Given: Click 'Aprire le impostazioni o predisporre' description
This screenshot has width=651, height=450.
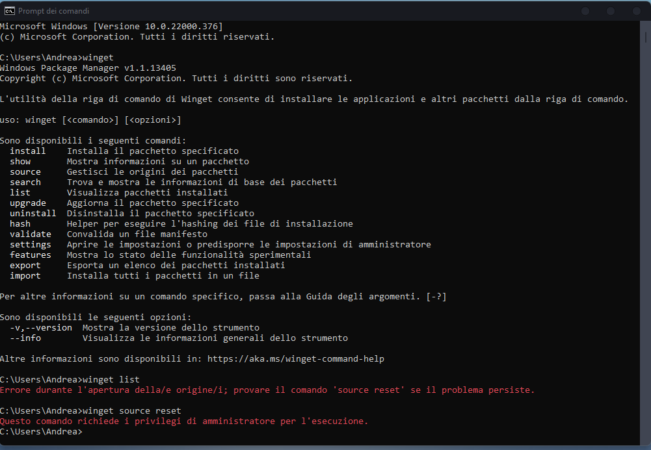Looking at the screenshot, I should point(248,244).
